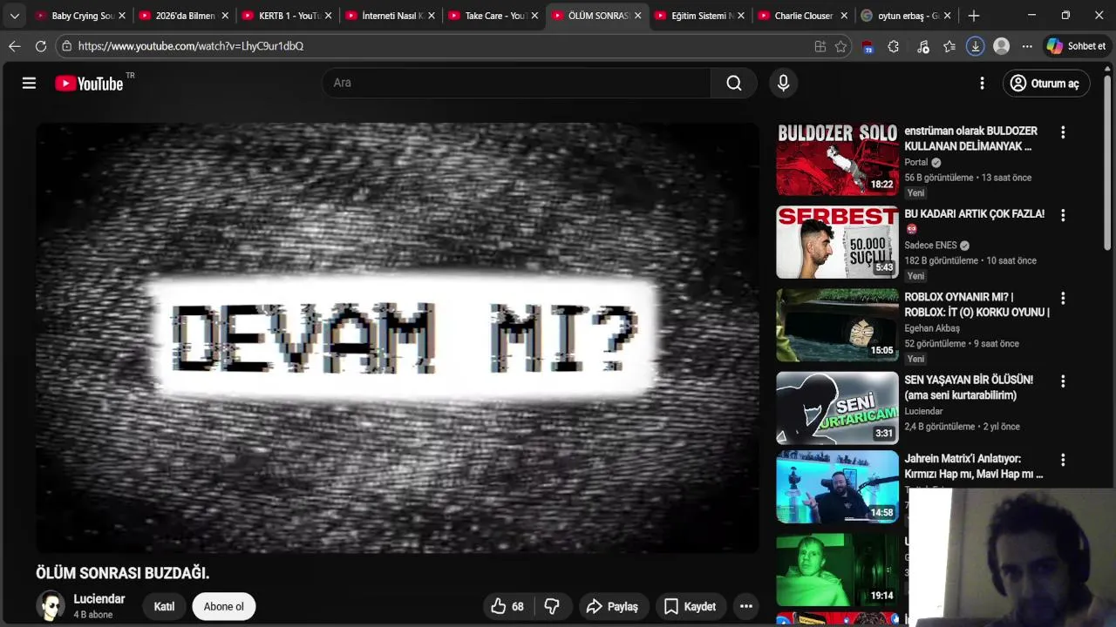The width and height of the screenshot is (1116, 627).
Task: Share the video with Paylaş
Action: coord(612,606)
